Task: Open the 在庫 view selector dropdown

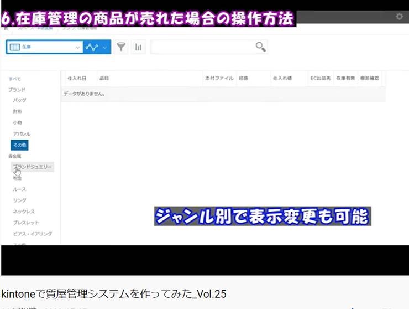Action: (x=76, y=48)
